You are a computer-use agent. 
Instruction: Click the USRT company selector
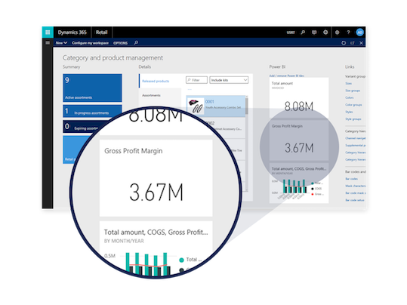click(291, 32)
